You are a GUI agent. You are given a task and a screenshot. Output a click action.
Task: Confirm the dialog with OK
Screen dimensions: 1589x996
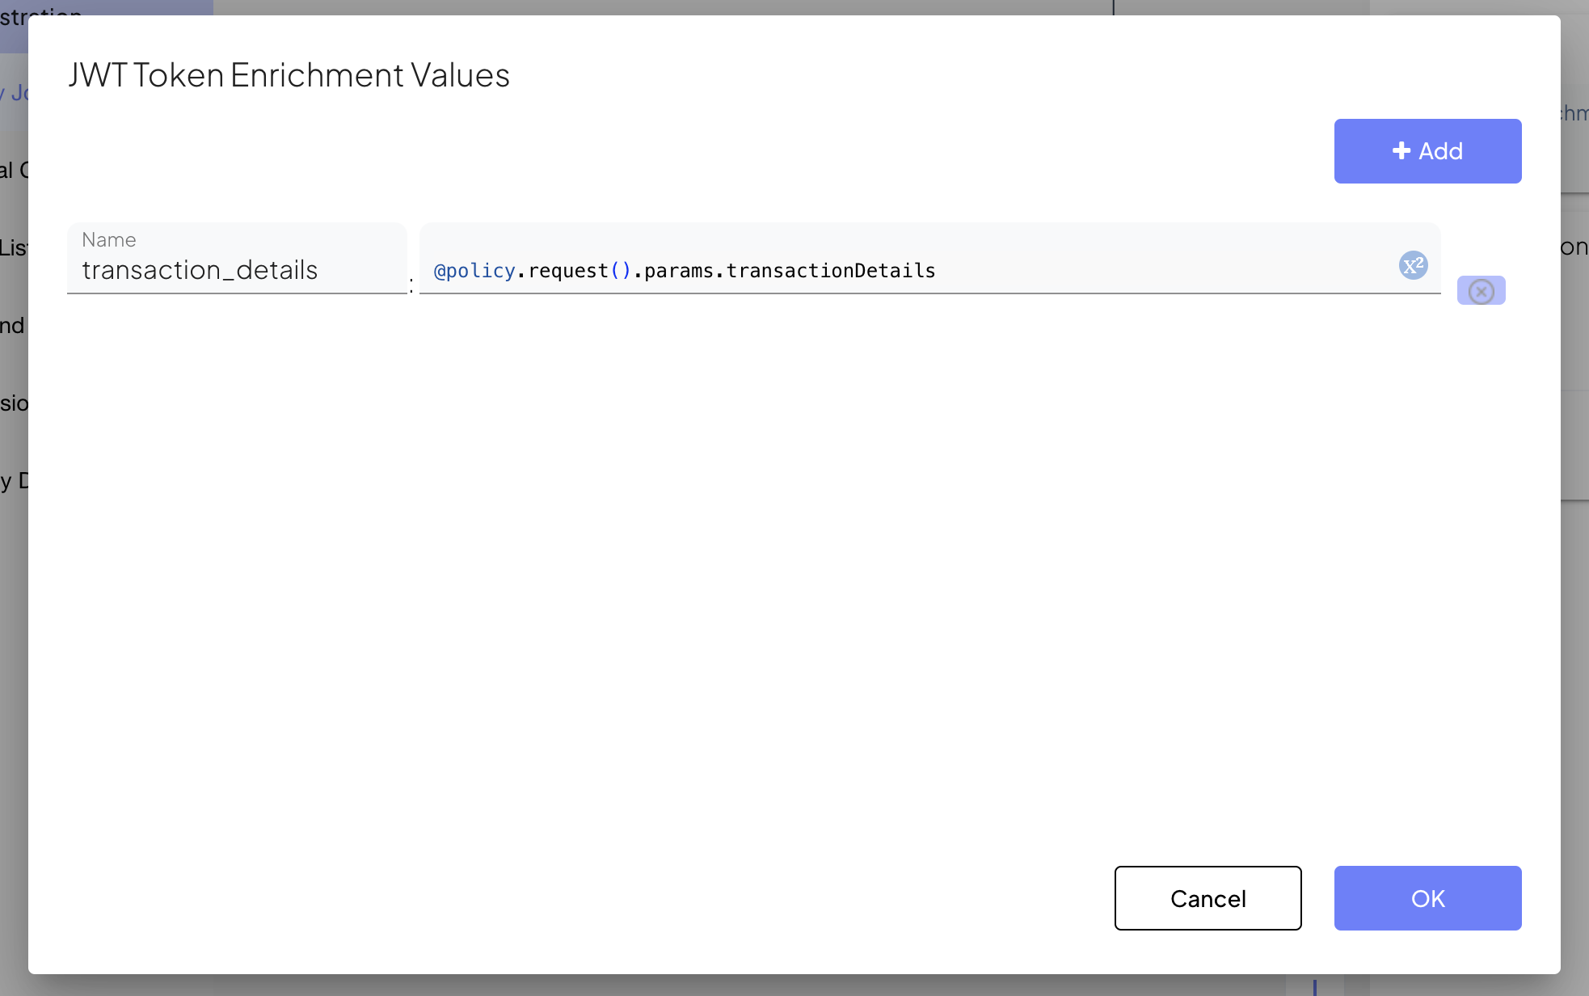[1427, 898]
